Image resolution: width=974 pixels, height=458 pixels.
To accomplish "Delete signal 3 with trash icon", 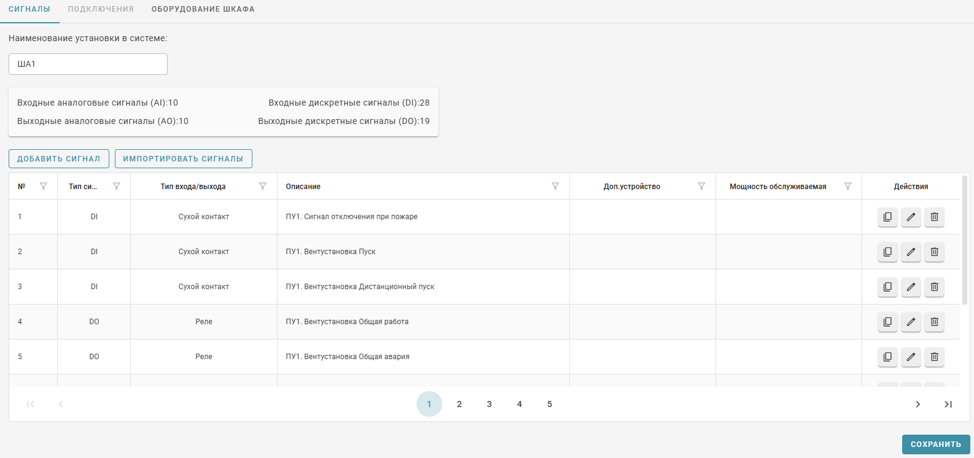I will coord(934,287).
